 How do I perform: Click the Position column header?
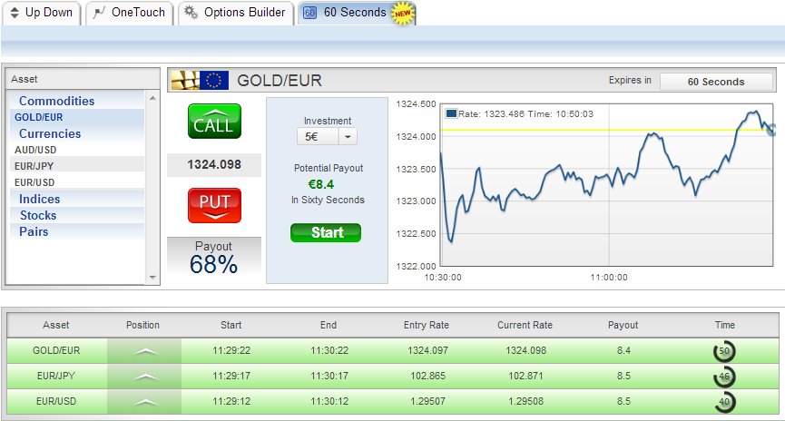[142, 325]
